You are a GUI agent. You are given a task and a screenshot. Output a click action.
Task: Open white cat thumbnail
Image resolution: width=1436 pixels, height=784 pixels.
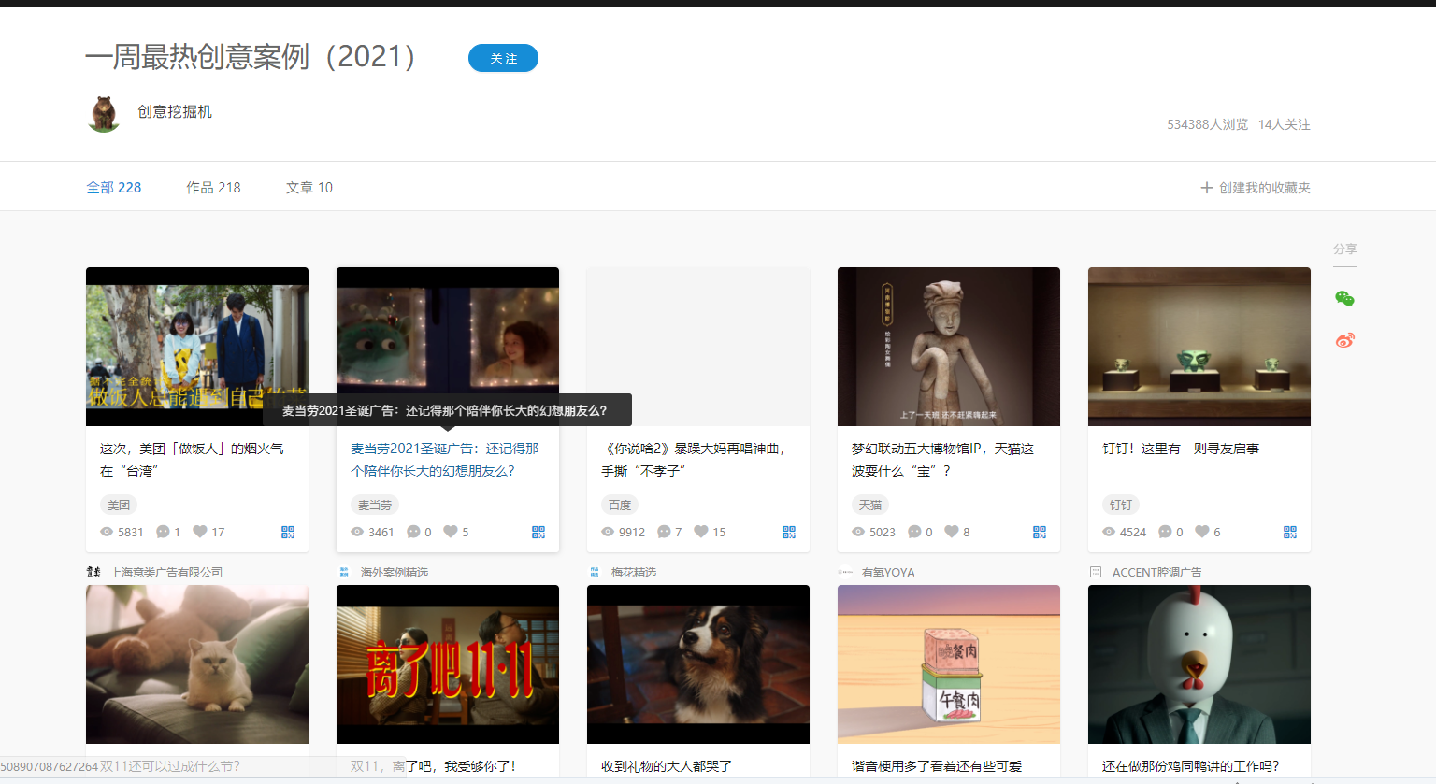(197, 664)
